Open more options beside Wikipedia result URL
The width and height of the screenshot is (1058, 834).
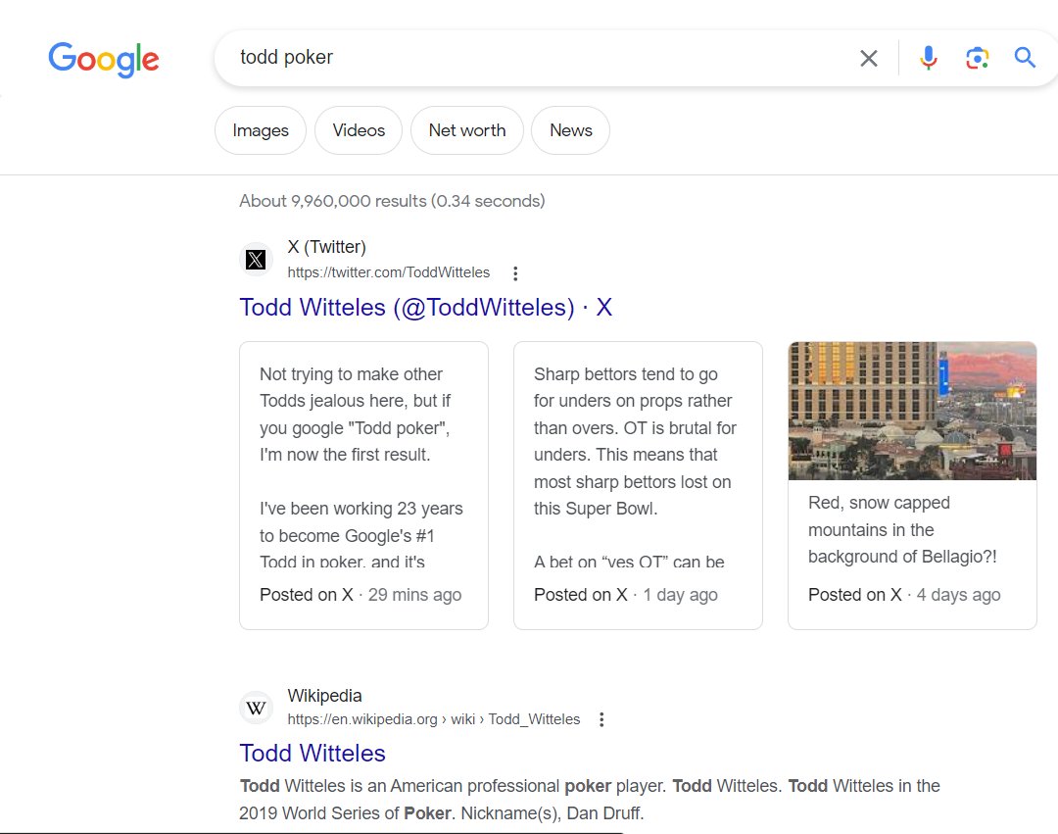pos(601,719)
